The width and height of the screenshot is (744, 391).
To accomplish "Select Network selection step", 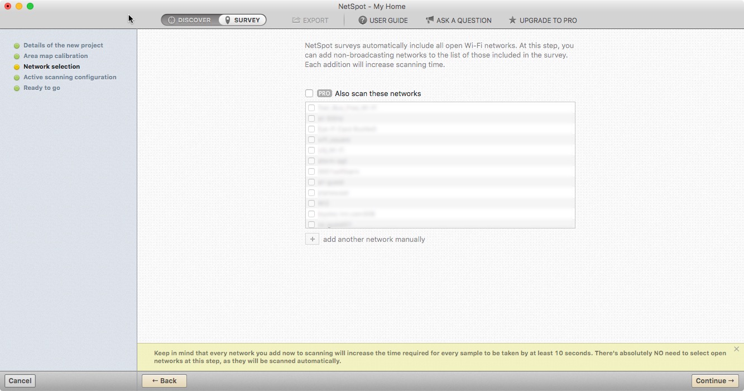I will (x=51, y=66).
